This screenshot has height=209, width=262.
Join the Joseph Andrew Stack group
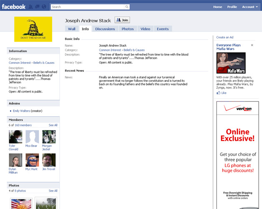pyautogui.click(x=122, y=20)
